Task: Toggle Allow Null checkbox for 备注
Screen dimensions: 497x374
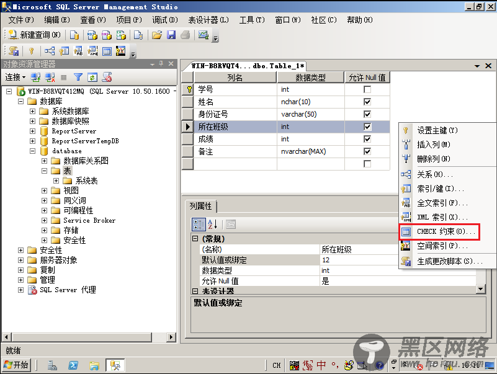Action: 367,151
